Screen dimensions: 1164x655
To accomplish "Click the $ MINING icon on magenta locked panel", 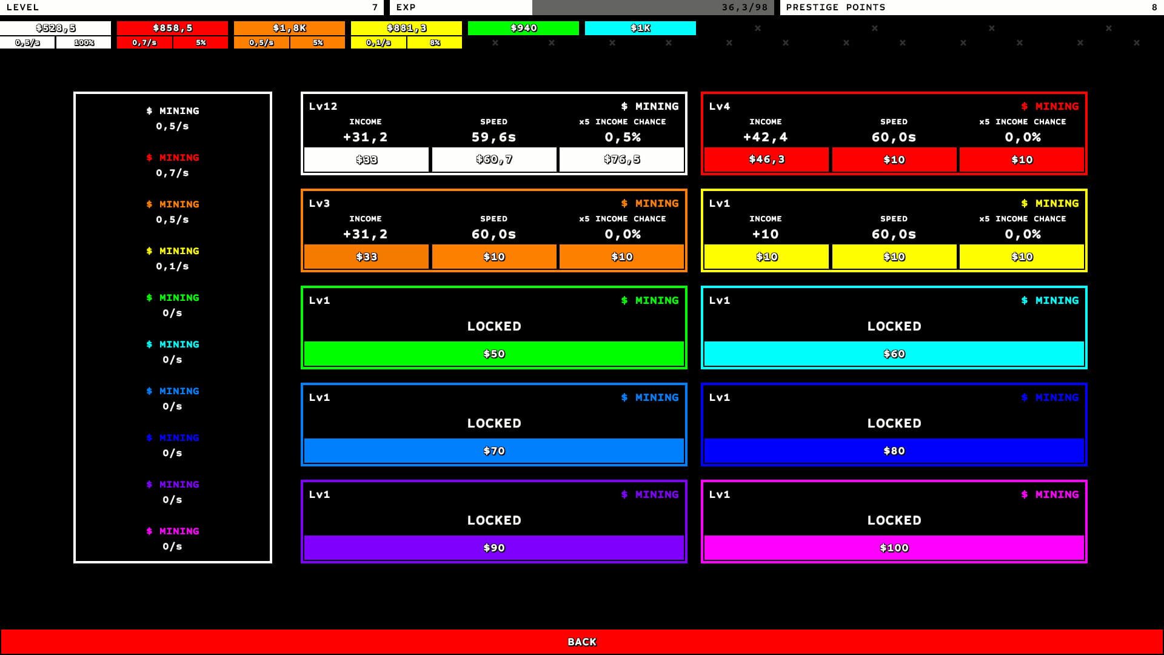I will [x=1049, y=494].
